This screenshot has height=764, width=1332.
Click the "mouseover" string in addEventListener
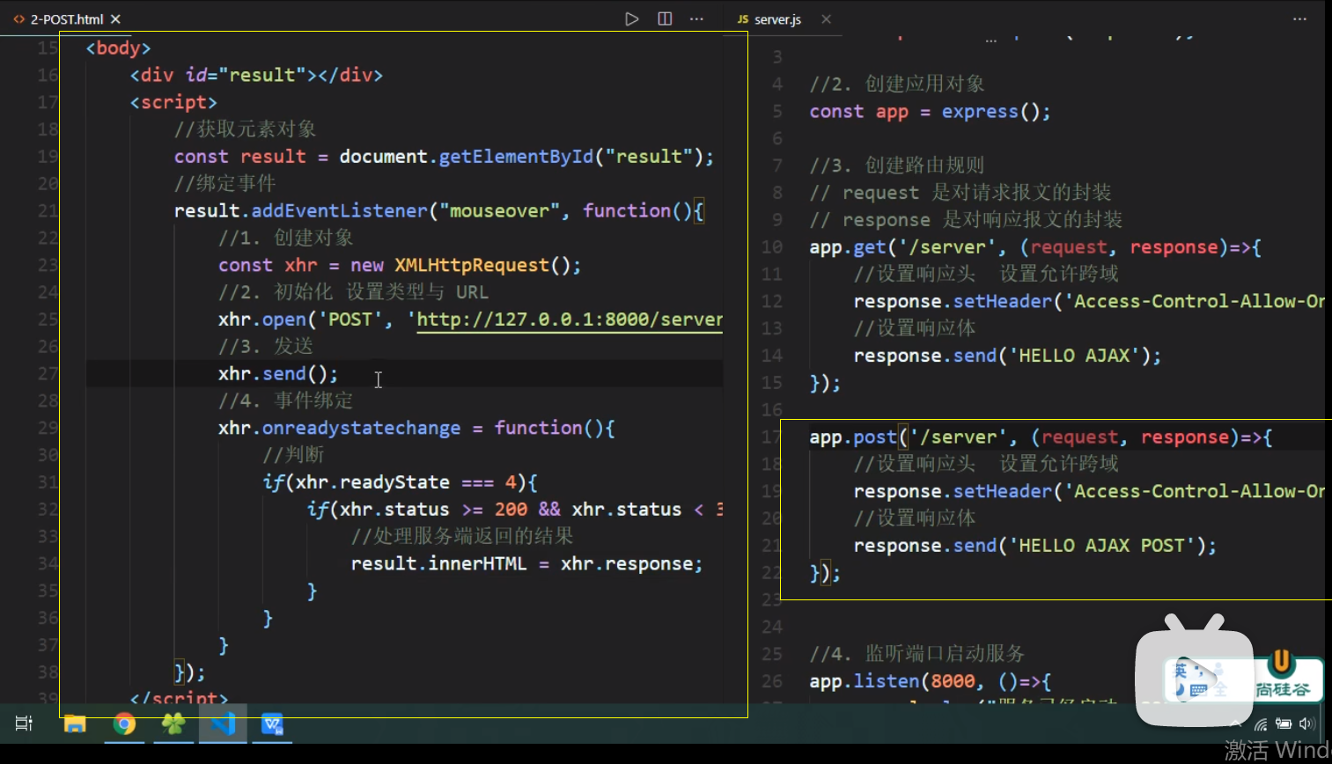tap(499, 211)
